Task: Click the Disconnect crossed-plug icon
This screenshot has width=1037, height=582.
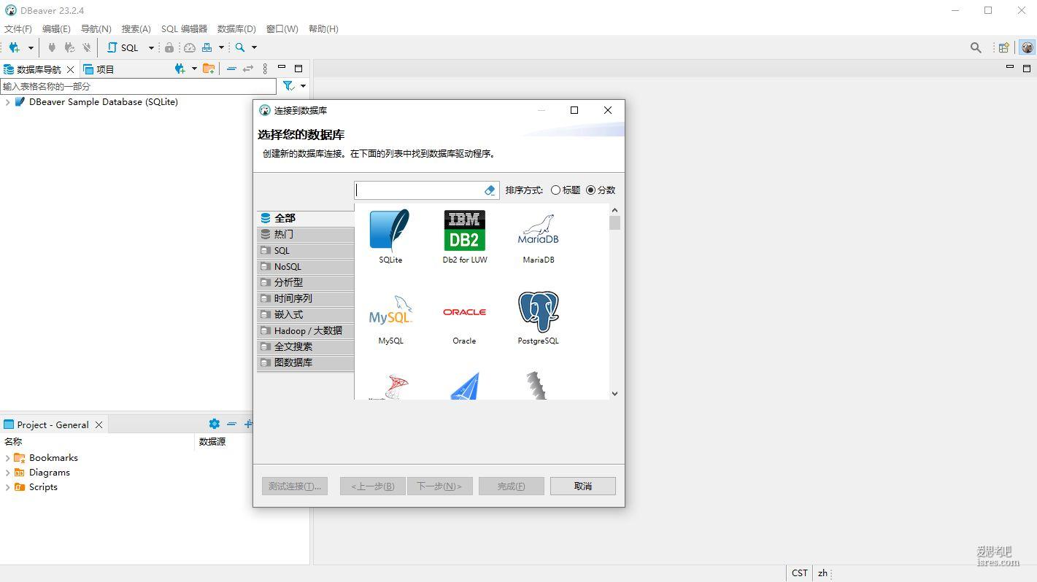Action: pos(87,47)
